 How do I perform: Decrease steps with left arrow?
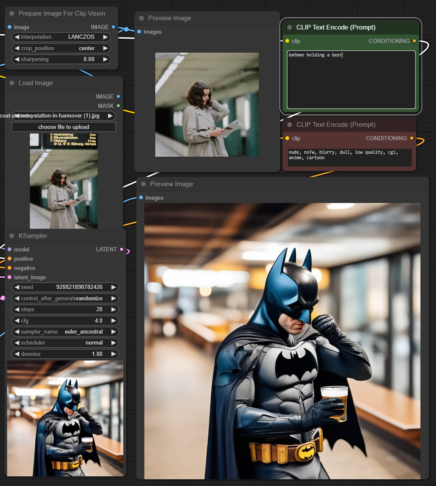[x=17, y=309]
